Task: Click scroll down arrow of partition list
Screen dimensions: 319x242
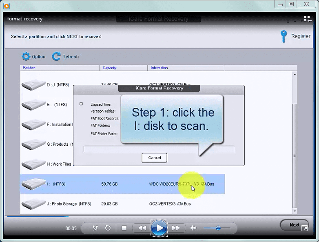Action: [x=295, y=211]
